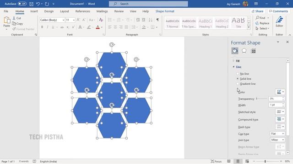Viewport: 293px width, 164px height.
Task: Click the line Width input field
Action: pos(276,105)
